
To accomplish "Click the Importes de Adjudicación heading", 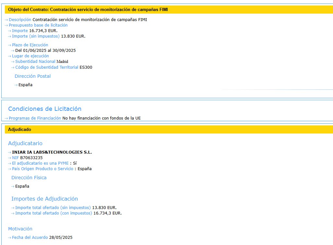I will coord(44,199).
